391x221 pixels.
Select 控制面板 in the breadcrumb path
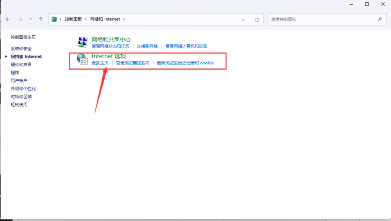(73, 19)
